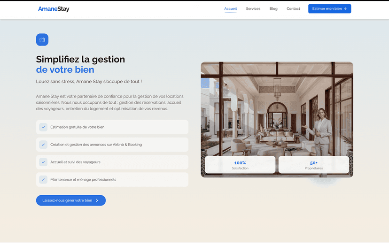Select Contact in the navigation bar
Image resolution: width=389 pixels, height=245 pixels.
coord(293,8)
